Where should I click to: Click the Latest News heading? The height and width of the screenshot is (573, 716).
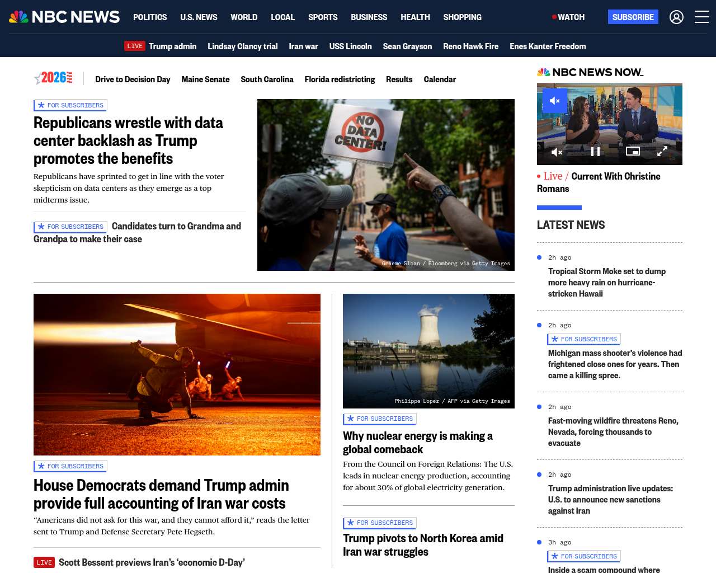tap(571, 225)
